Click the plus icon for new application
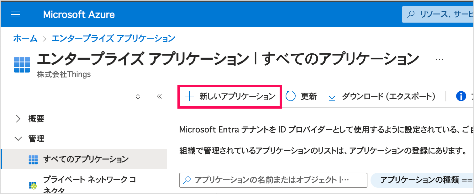 click(x=189, y=97)
